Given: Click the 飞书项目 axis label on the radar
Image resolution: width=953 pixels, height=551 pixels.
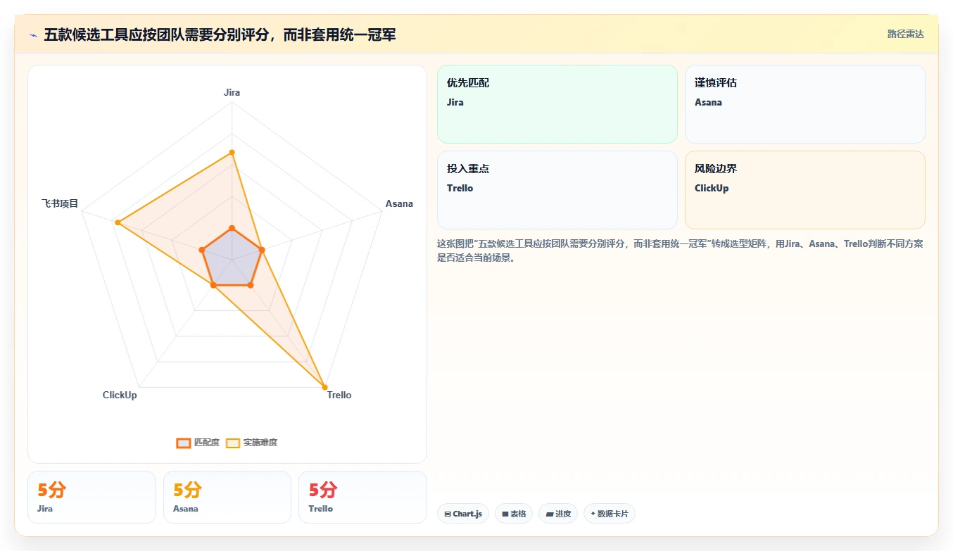Looking at the screenshot, I should tap(60, 203).
